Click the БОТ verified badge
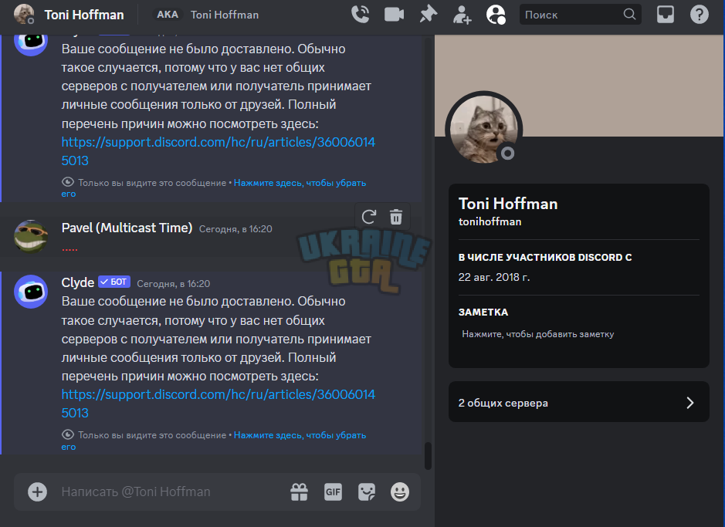The width and height of the screenshot is (725, 527). [x=114, y=282]
